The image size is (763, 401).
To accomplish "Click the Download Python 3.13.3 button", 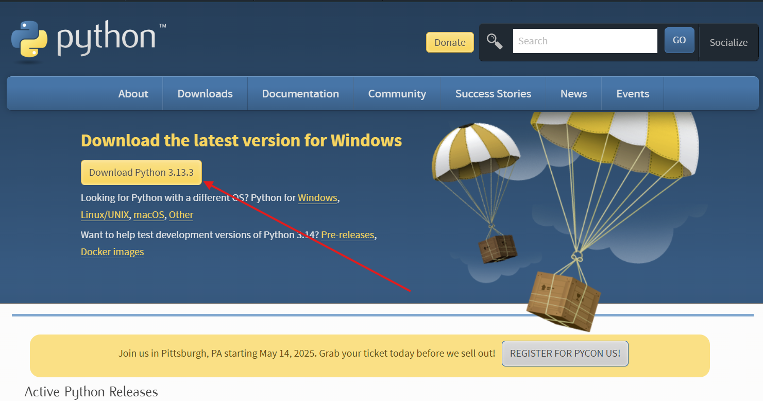I will tap(141, 172).
